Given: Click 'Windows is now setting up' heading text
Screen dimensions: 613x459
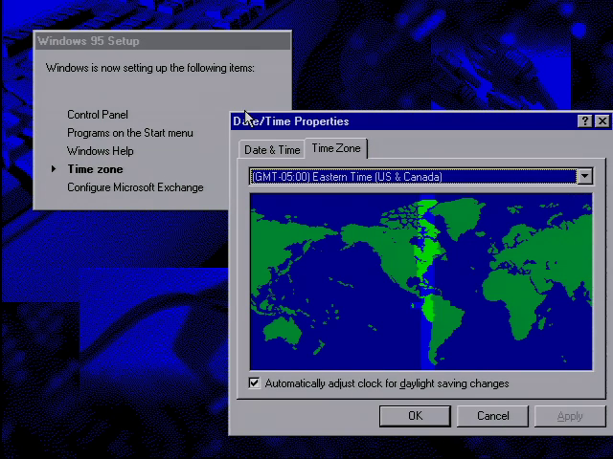Looking at the screenshot, I should click(150, 68).
